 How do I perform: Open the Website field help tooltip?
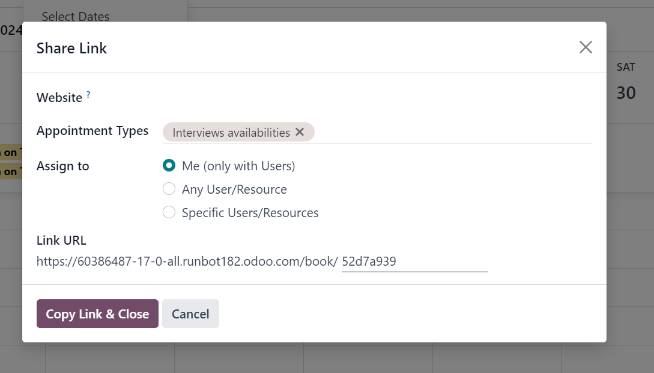tap(88, 95)
